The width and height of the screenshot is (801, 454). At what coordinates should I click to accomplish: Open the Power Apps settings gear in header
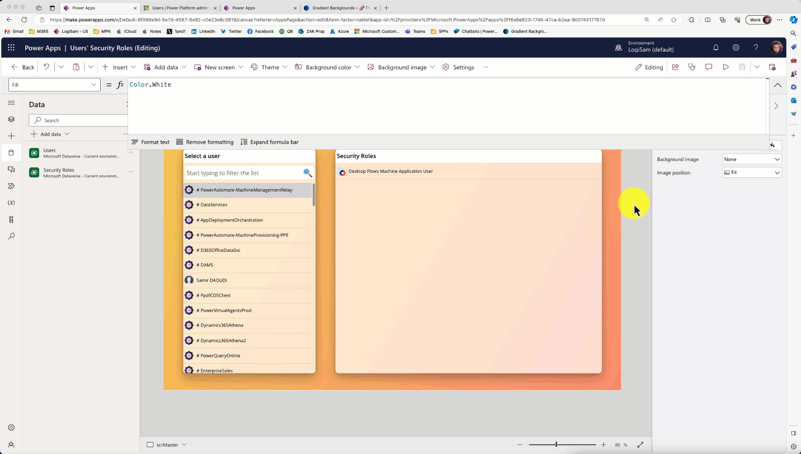click(736, 48)
